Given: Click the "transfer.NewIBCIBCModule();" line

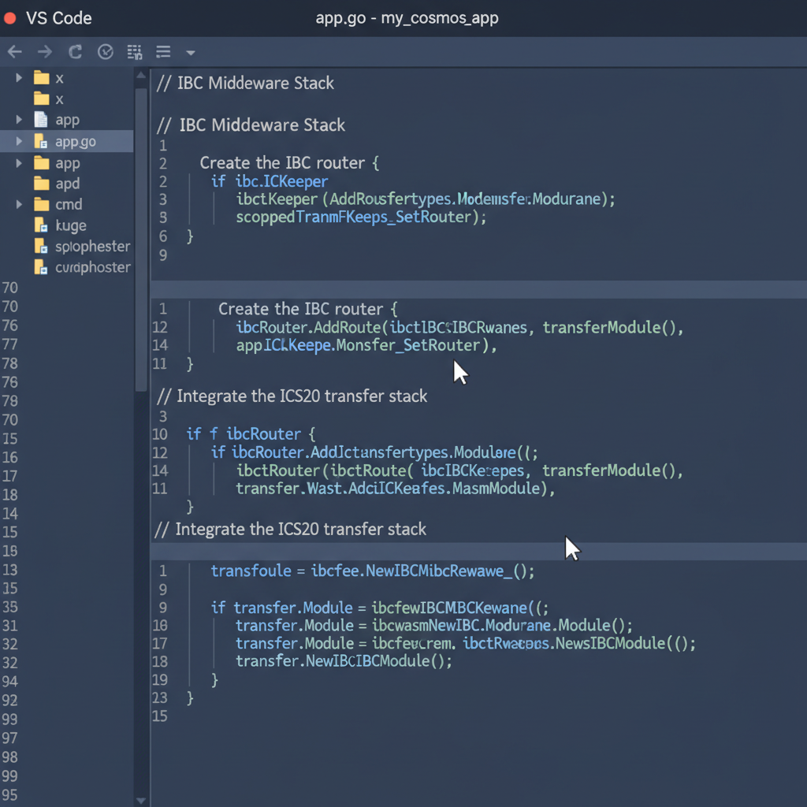Looking at the screenshot, I should click(344, 661).
